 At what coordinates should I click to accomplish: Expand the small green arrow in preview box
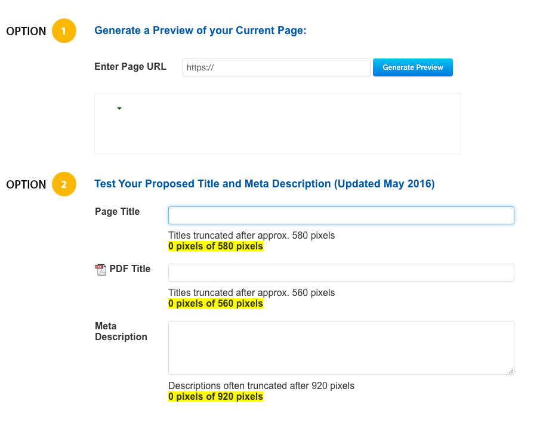click(x=119, y=109)
